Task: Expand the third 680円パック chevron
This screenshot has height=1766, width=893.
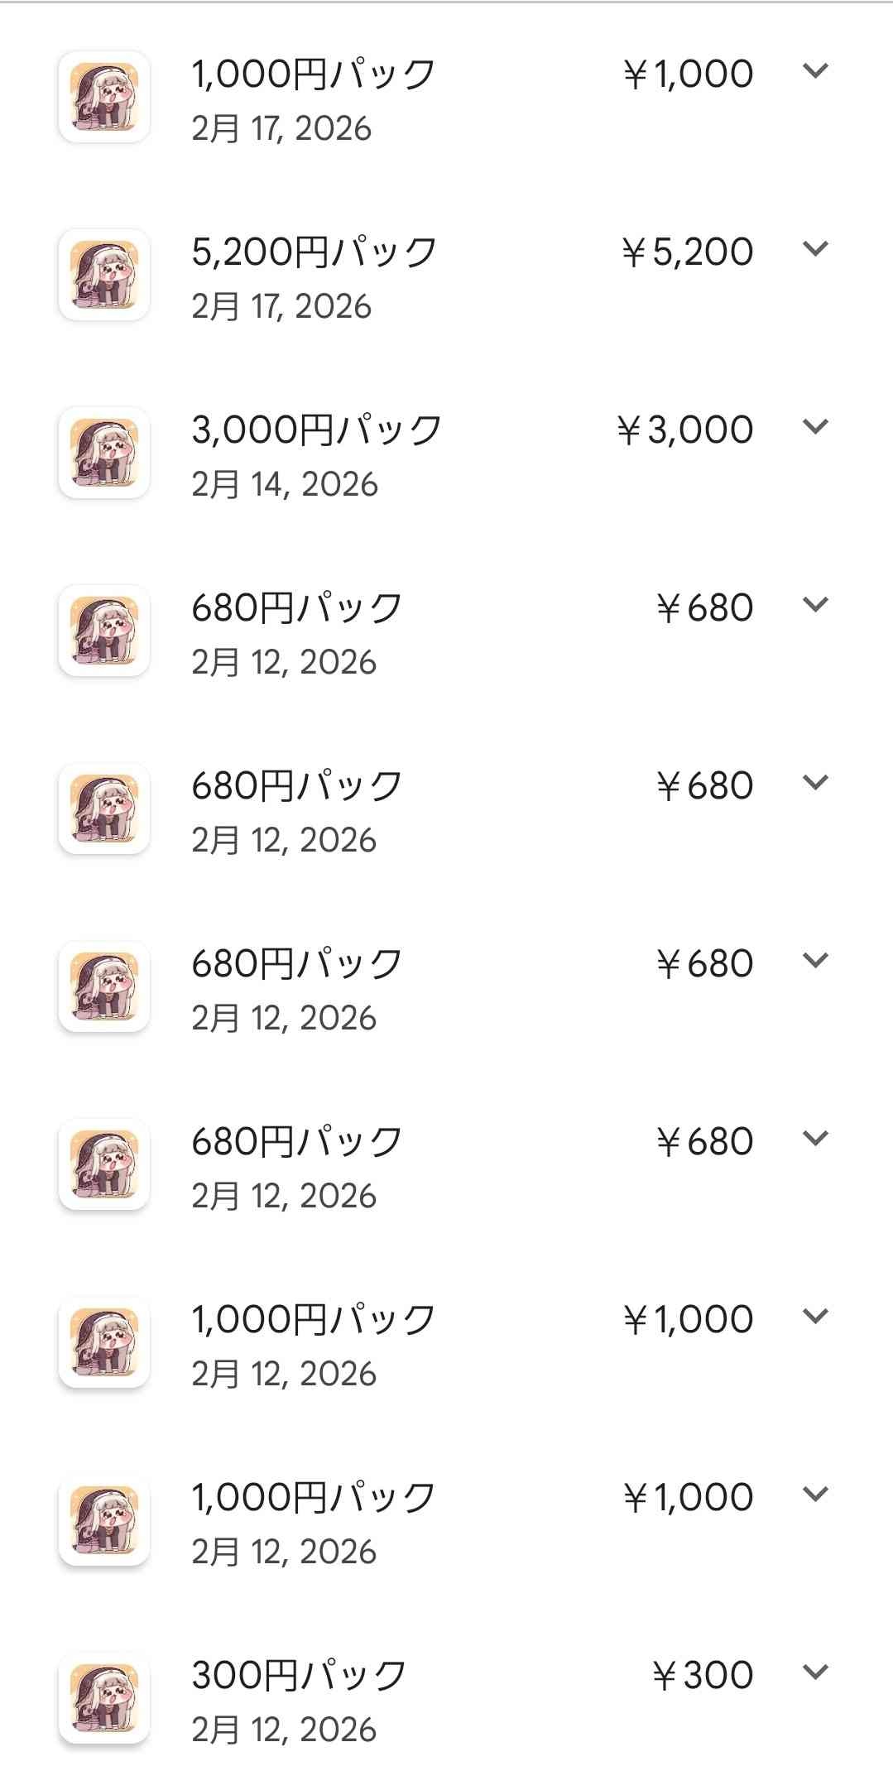Action: pos(815,960)
